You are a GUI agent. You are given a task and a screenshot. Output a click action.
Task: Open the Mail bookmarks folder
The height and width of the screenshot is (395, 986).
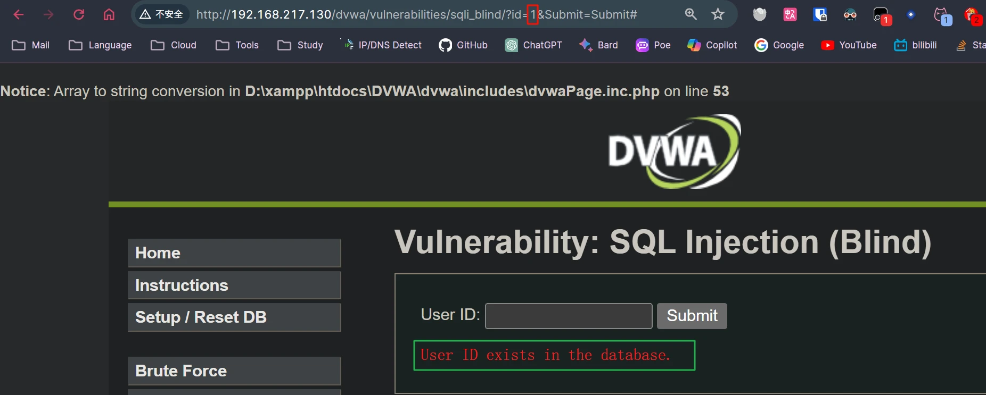pos(31,45)
